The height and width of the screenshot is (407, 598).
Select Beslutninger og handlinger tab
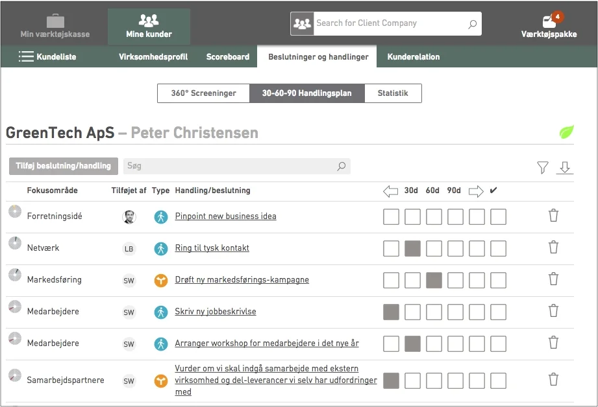318,57
